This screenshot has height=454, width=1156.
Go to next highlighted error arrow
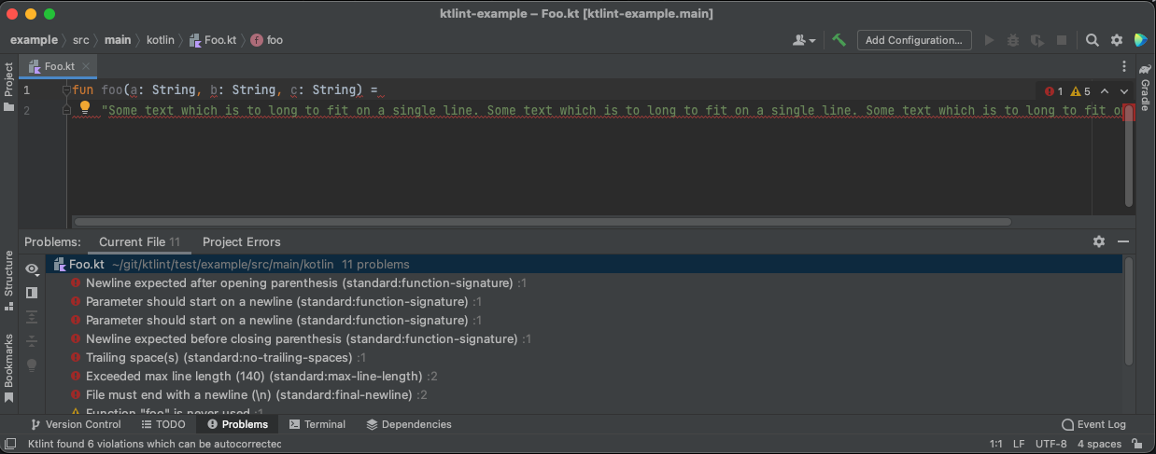tap(1123, 91)
